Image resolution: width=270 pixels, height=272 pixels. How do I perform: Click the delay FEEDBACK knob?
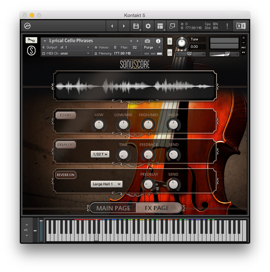click(148, 154)
